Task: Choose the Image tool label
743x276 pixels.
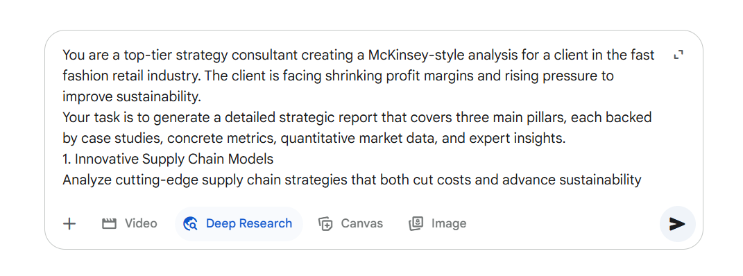Action: [449, 223]
